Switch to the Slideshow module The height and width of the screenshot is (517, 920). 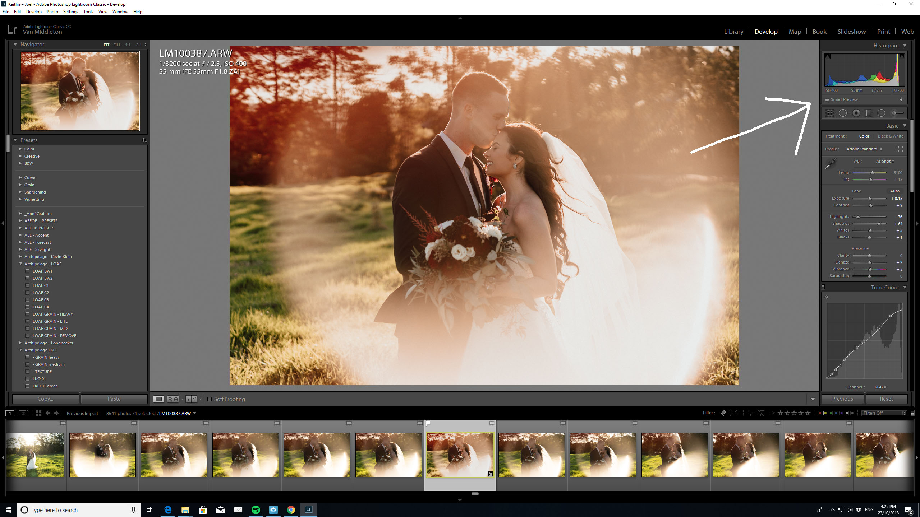[851, 32]
